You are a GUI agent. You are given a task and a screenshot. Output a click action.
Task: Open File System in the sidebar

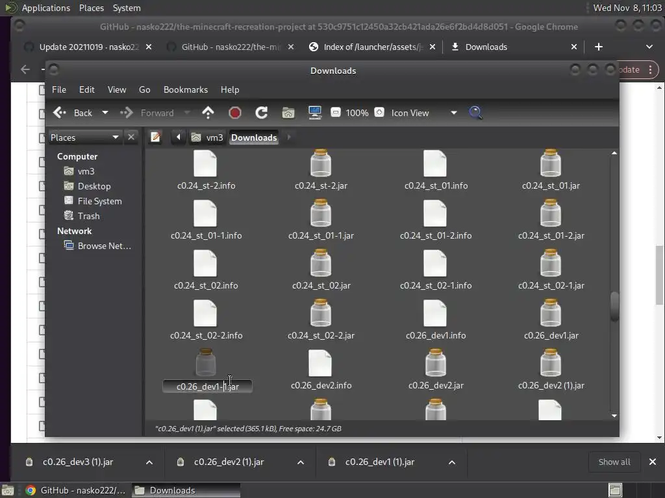point(99,201)
